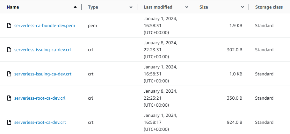Image resolution: width=290 pixels, height=134 pixels.
Task: Click file icon beside serverless-issuing-ca-dev.crt
Action: [9, 74]
